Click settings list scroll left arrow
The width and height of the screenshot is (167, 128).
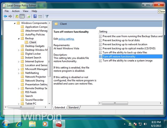coord(100,103)
